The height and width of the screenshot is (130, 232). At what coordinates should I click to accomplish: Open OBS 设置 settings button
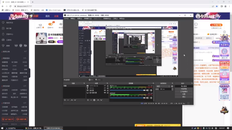pos(184,94)
